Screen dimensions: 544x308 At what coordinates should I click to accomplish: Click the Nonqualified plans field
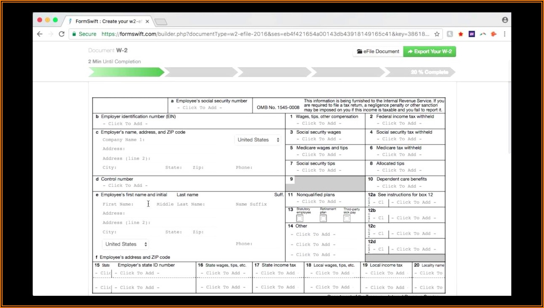(x=319, y=202)
